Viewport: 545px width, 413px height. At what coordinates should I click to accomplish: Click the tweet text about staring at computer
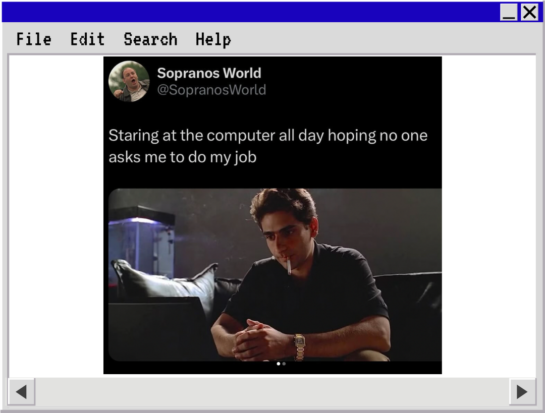[268, 146]
